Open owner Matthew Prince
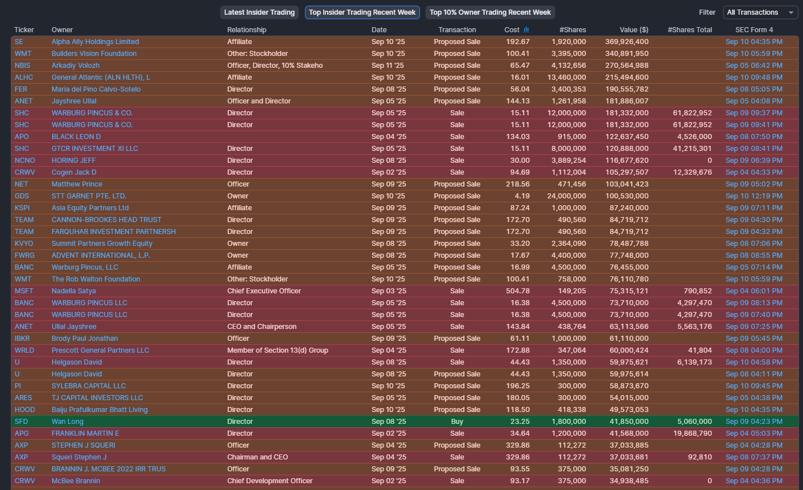The image size is (803, 490). click(x=77, y=184)
